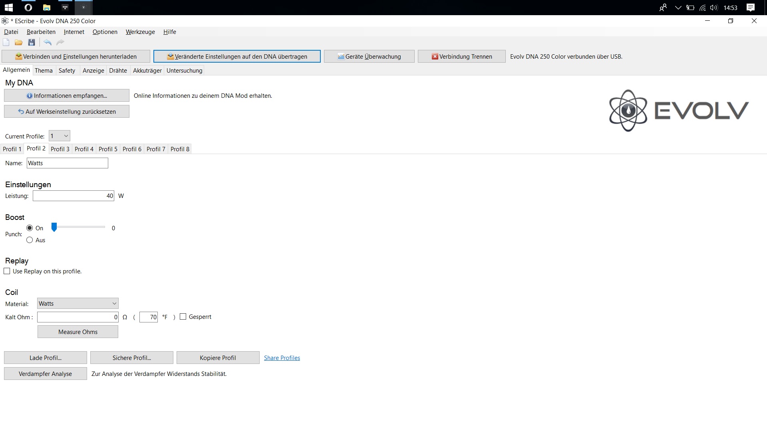767x431 pixels.
Task: Select the Punch Aus radio button
Action: pos(30,240)
